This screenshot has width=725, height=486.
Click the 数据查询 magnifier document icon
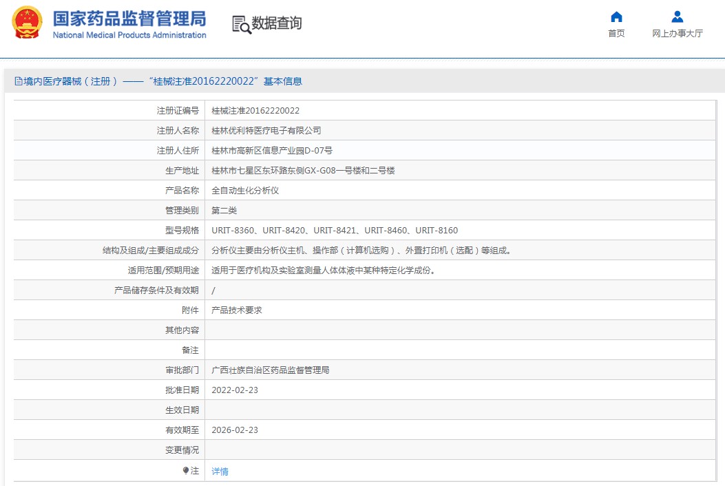pyautogui.click(x=242, y=25)
